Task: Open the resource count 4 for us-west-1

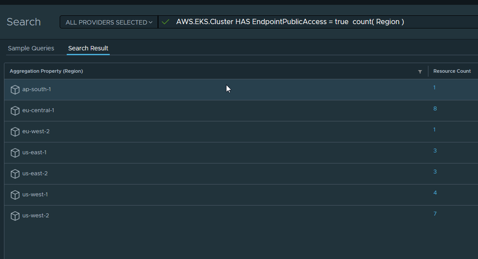Action: [435, 193]
